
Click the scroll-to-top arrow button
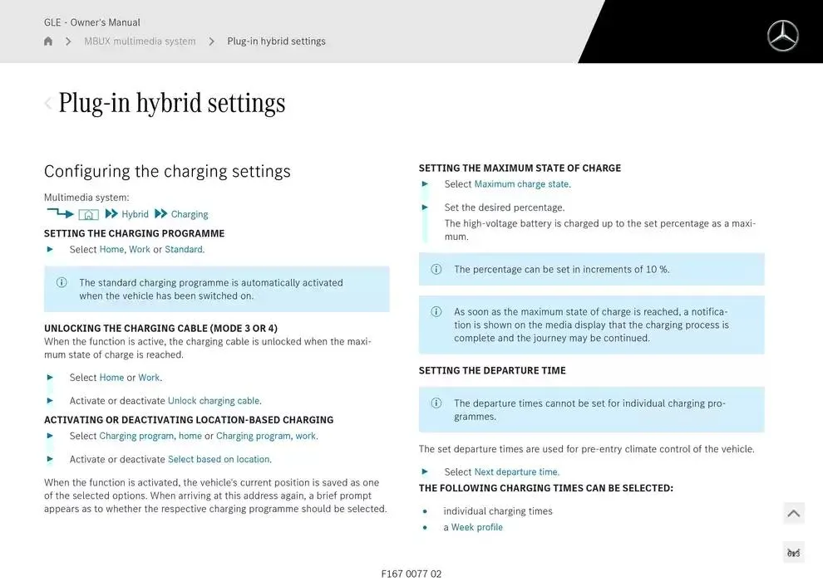[793, 514]
